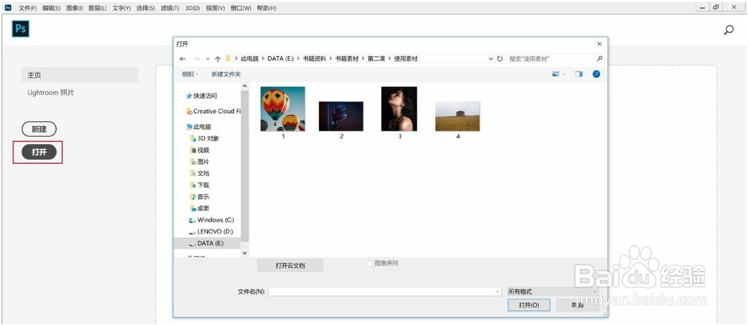
Task: Select the 主页 tab in Photoshop
Action: coord(80,75)
